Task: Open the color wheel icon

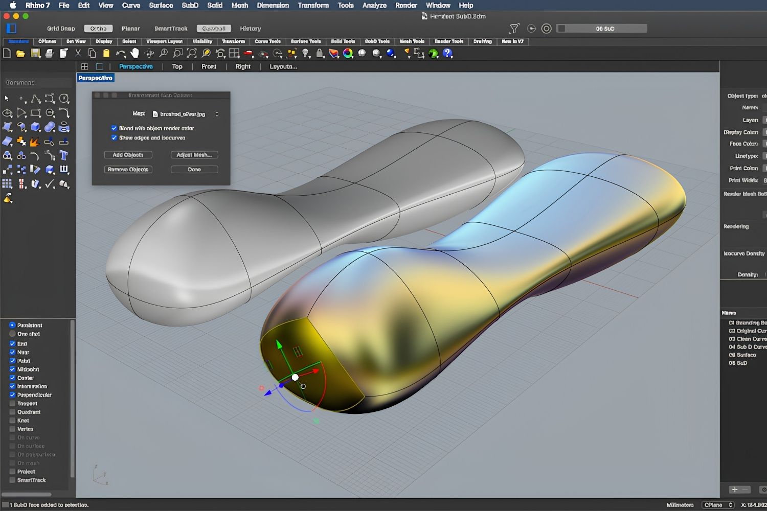Action: [x=348, y=53]
